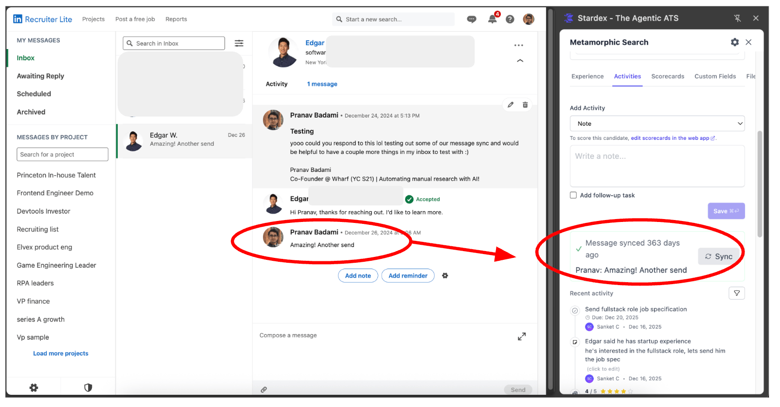Click the Write a note text area

click(x=657, y=166)
